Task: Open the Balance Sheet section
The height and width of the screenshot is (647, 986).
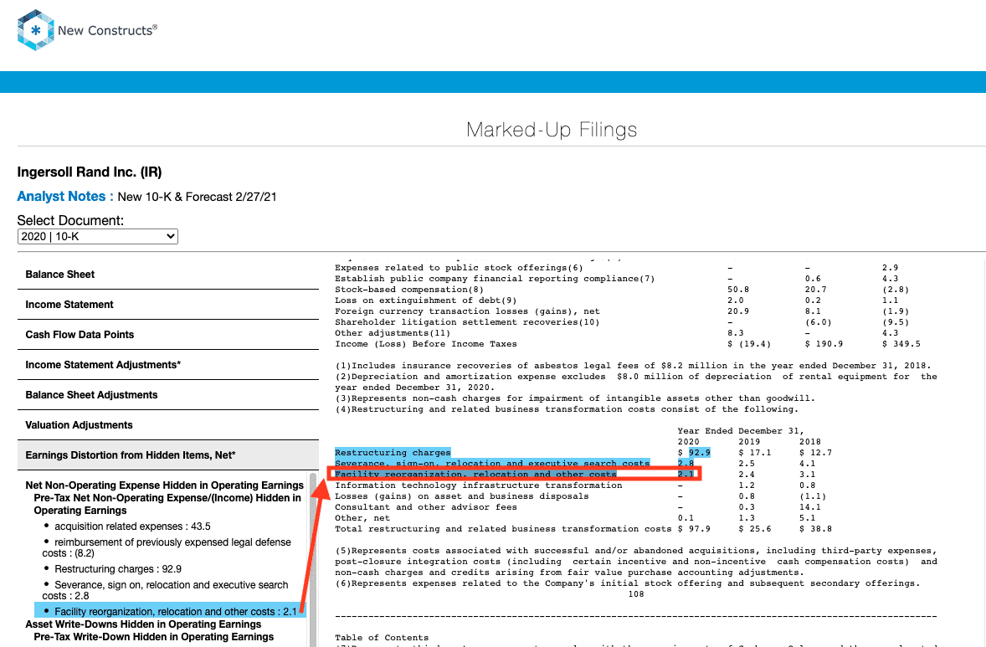Action: [168, 275]
